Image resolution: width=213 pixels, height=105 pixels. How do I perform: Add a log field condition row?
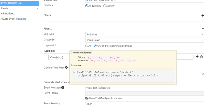pyautogui.click(x=197, y=57)
